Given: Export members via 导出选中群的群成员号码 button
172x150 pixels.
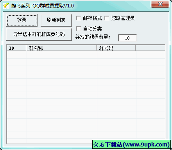Looking at the screenshot, I should [x=39, y=34].
